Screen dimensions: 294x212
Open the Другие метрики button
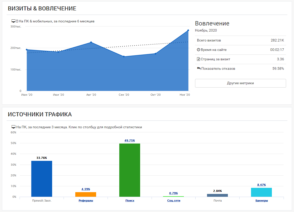240,83
